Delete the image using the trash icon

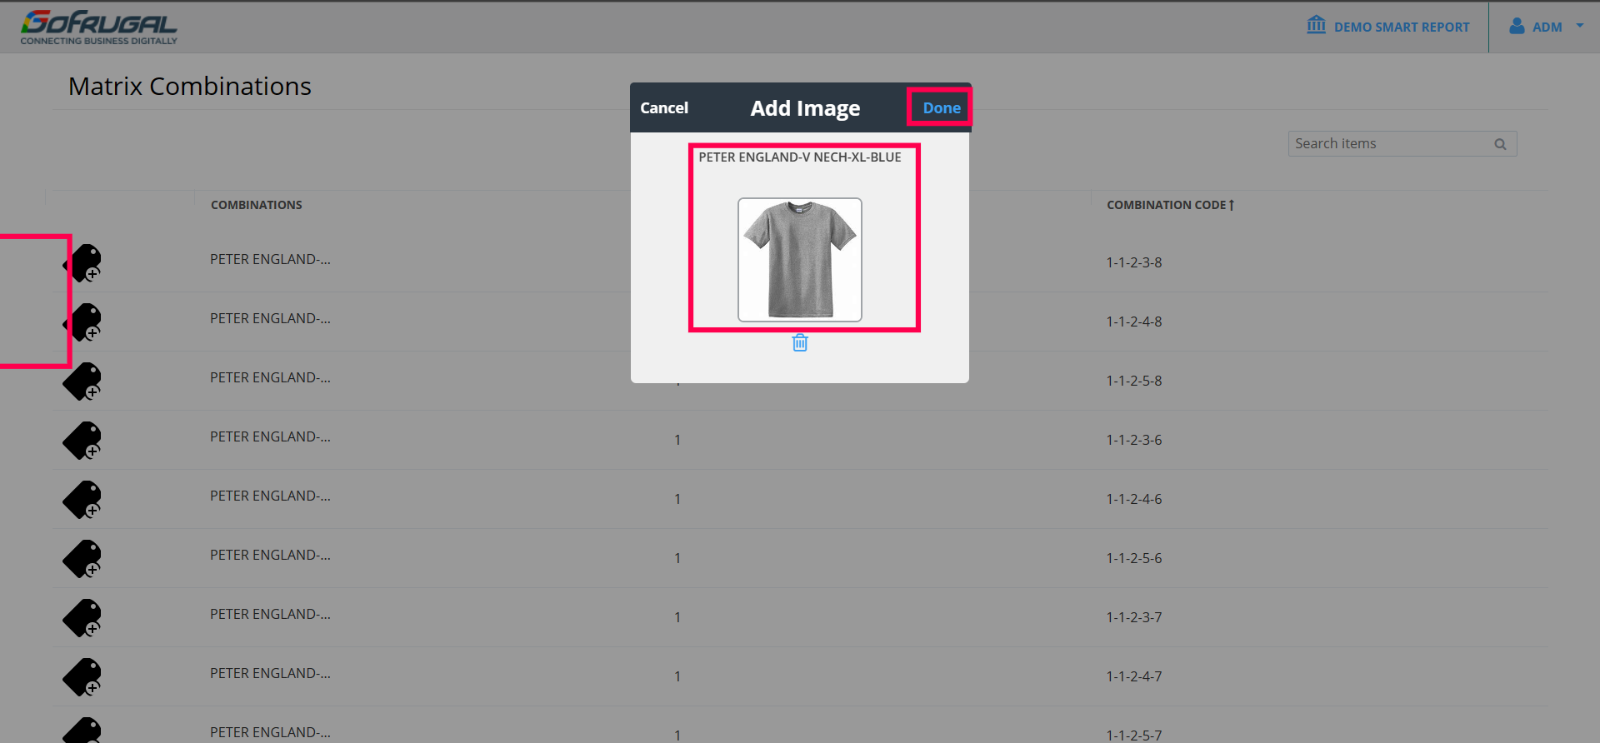(x=800, y=342)
